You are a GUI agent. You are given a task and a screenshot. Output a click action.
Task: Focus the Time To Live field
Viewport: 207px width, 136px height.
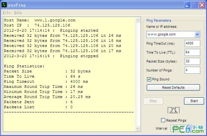coord(193,52)
